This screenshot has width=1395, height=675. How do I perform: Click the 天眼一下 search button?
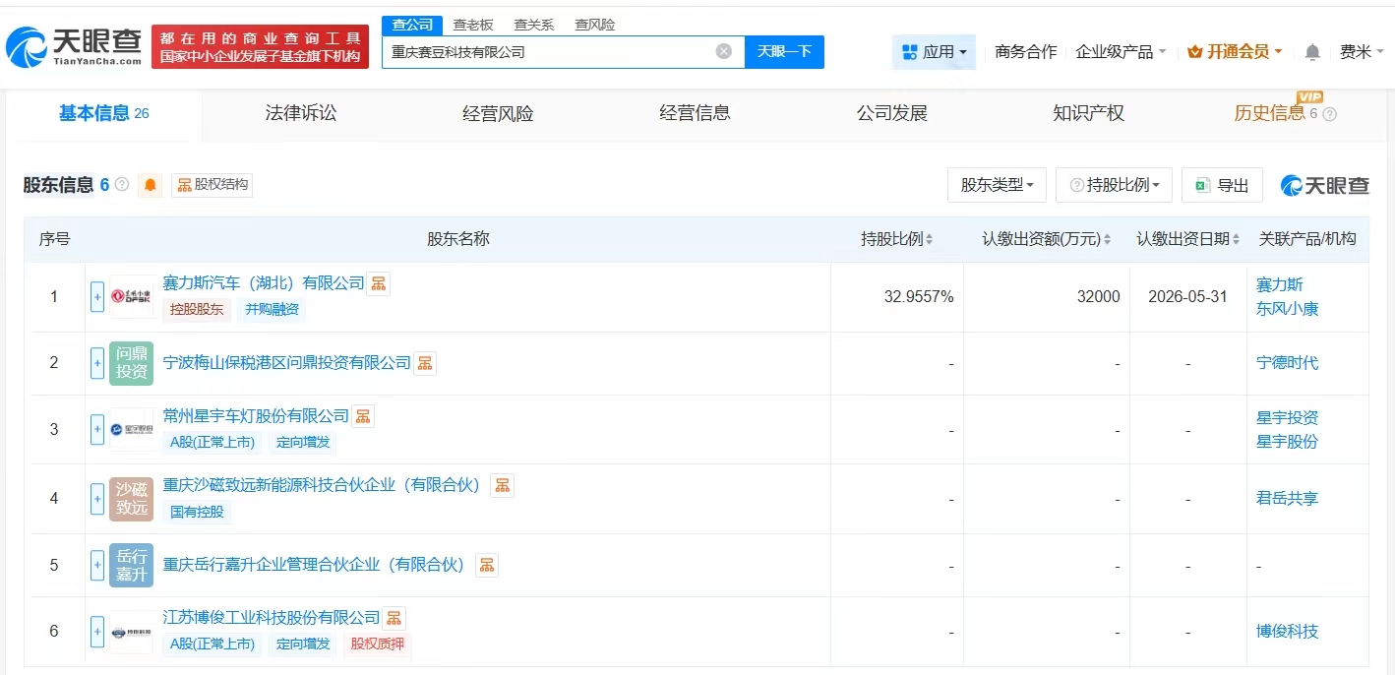[784, 51]
